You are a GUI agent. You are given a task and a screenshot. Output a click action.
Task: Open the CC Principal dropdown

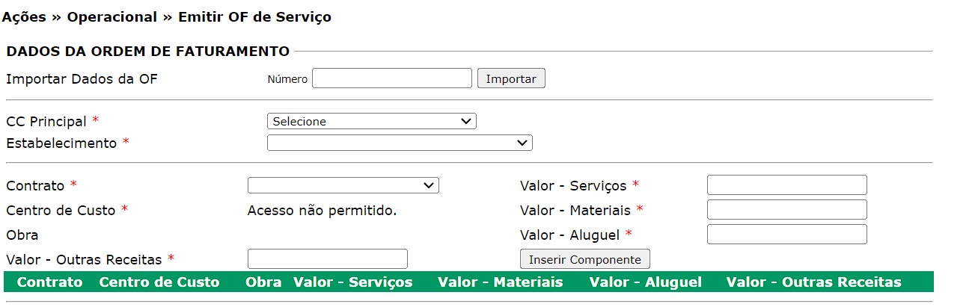pos(371,121)
